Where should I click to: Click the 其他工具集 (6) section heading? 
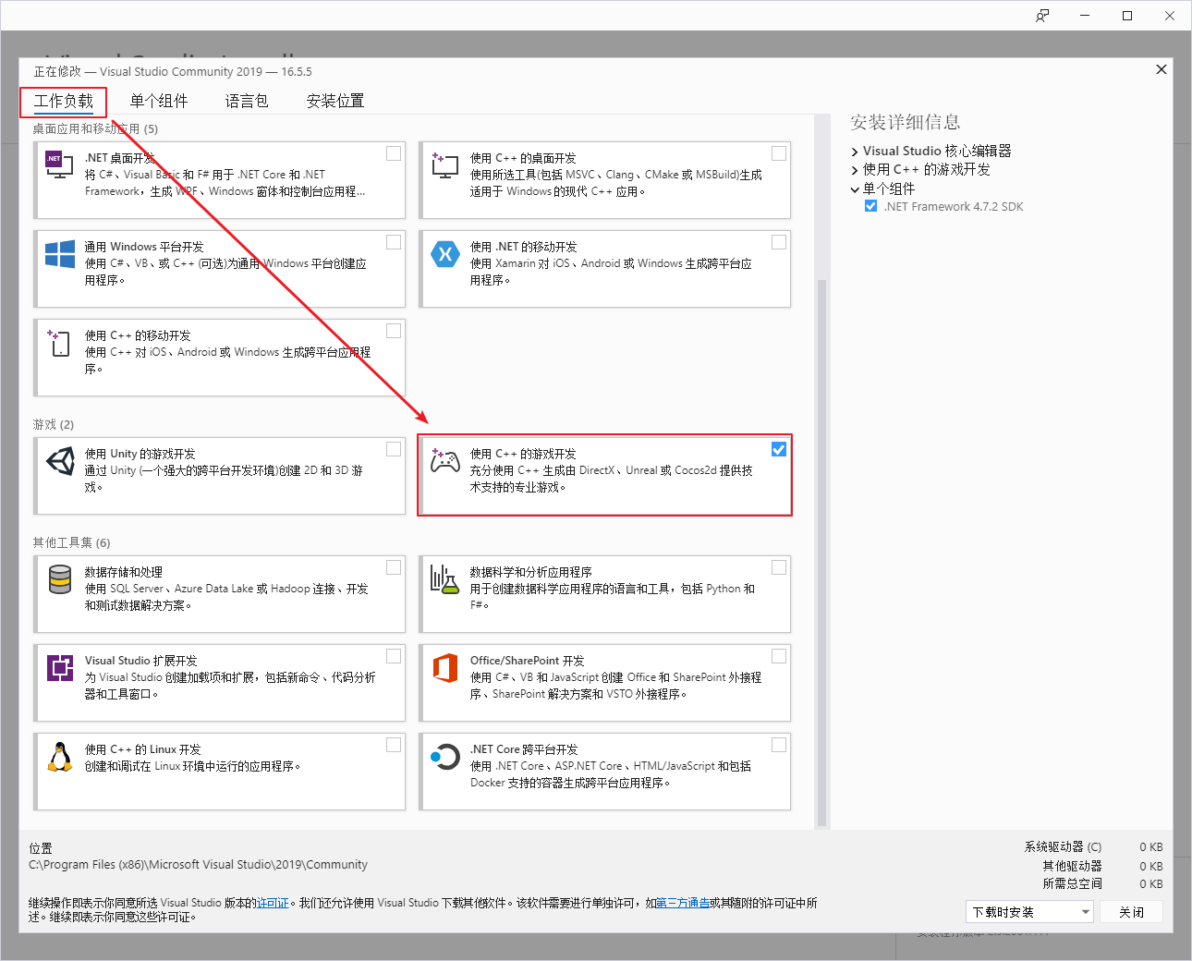coord(72,542)
